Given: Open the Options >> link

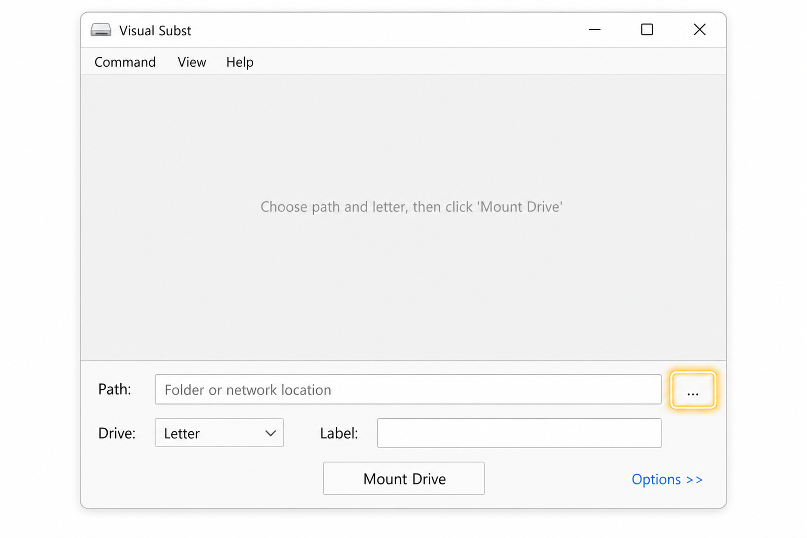Looking at the screenshot, I should tap(667, 479).
